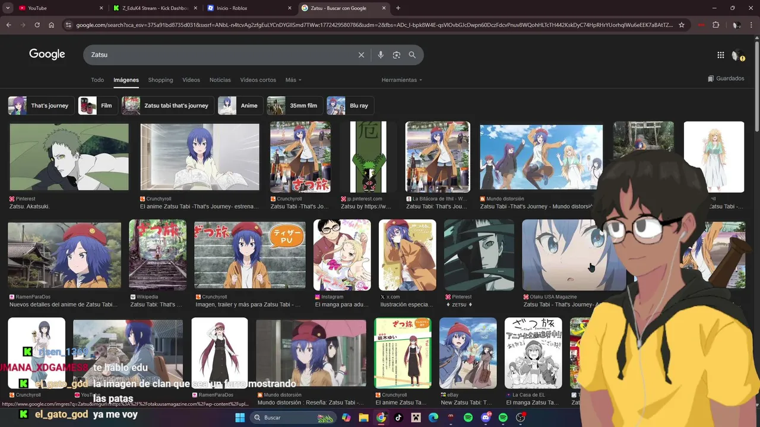This screenshot has width=760, height=427.
Task: Open the Wikipedia Zatsu Tabi image
Action: pyautogui.click(x=157, y=255)
